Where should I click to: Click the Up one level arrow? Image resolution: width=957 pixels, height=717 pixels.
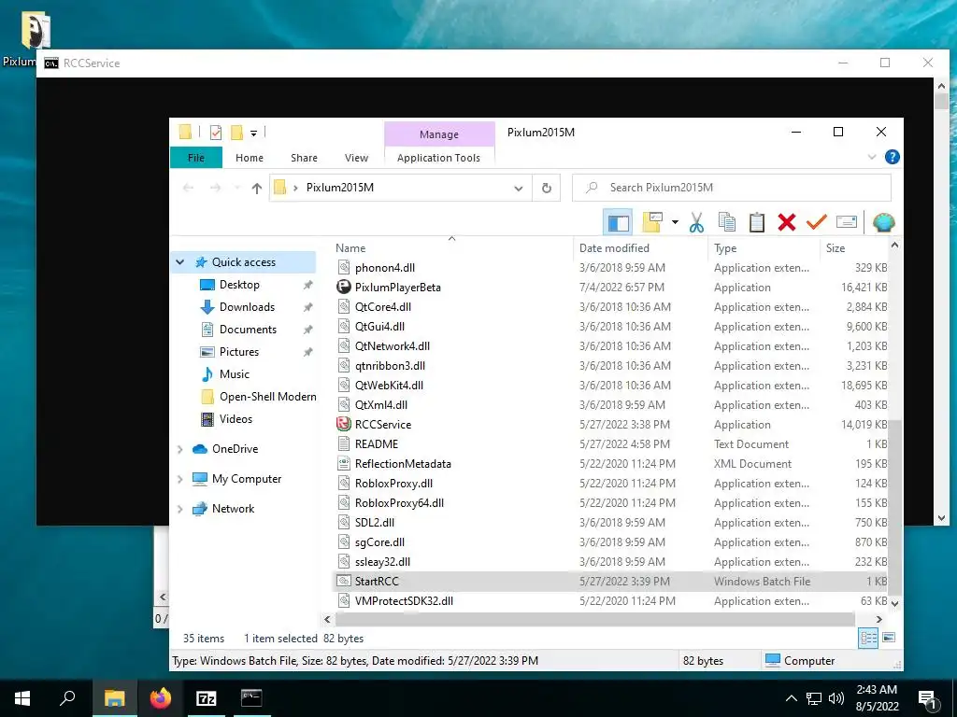(x=257, y=188)
